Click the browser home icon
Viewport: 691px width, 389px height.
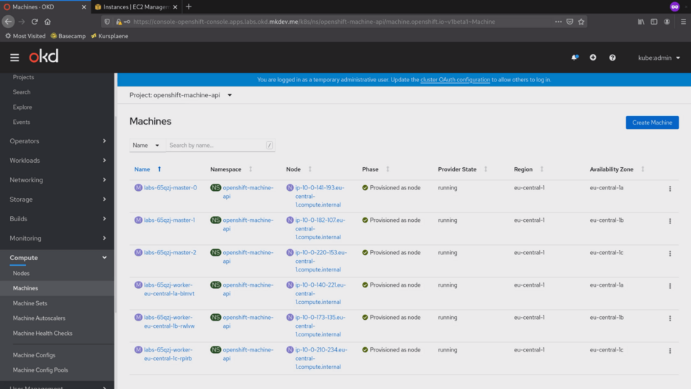coord(48,22)
